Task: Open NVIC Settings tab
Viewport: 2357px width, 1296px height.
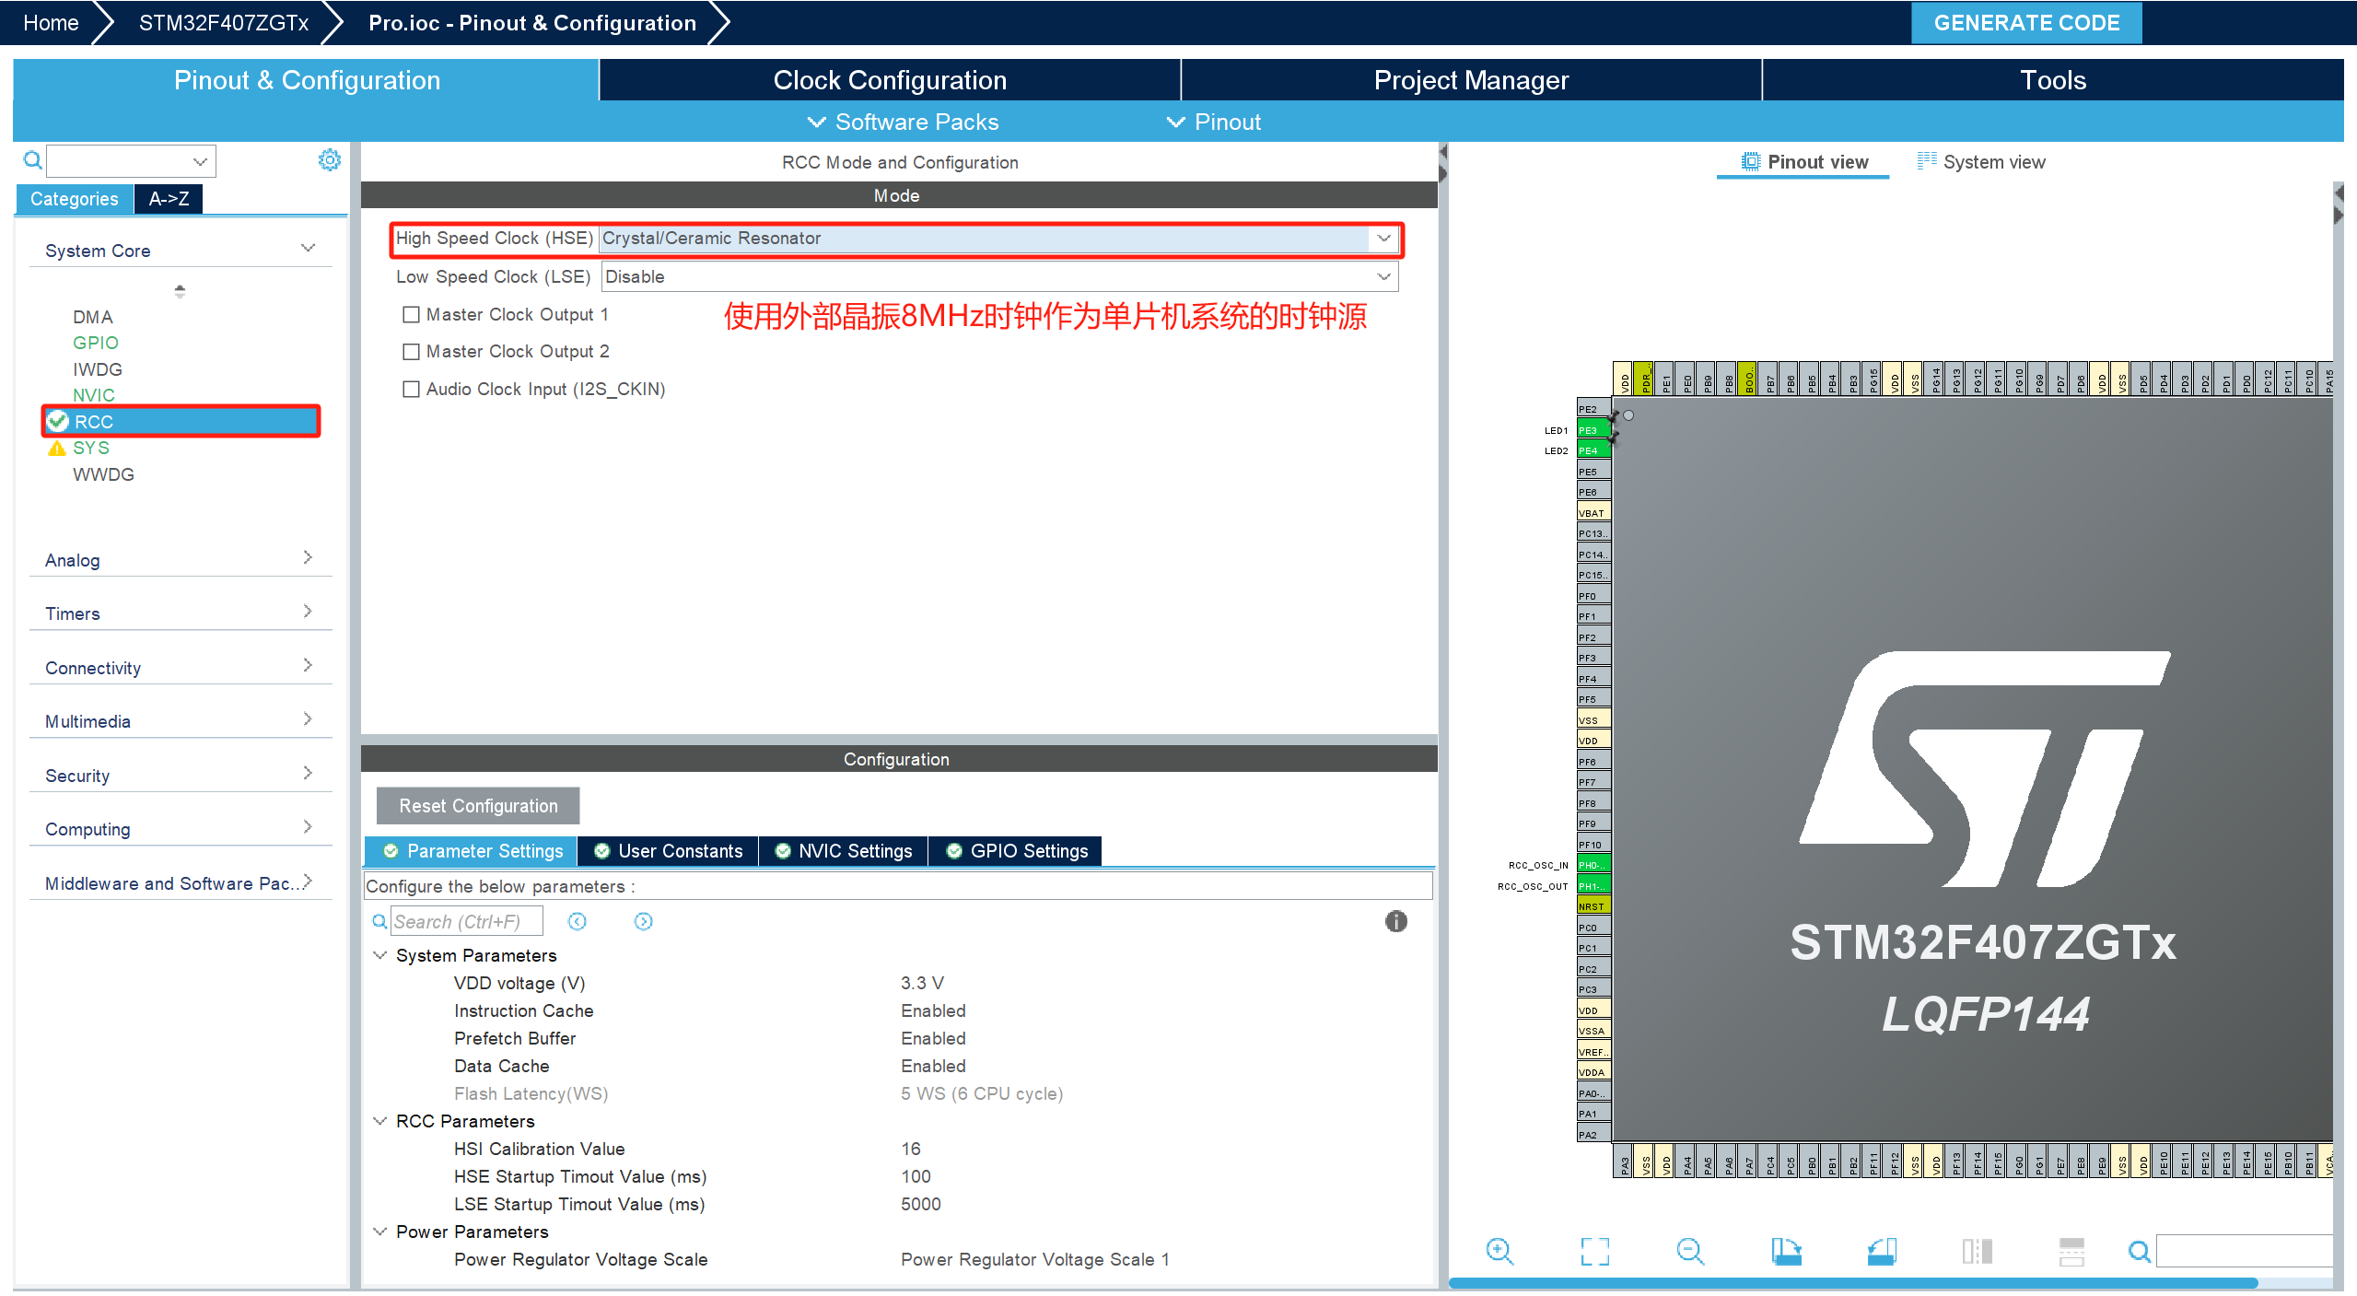Action: tap(844, 851)
